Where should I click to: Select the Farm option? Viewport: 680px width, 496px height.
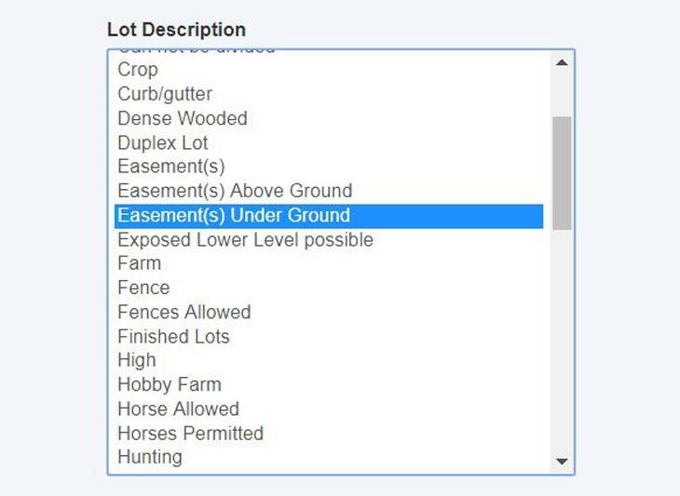pos(139,263)
